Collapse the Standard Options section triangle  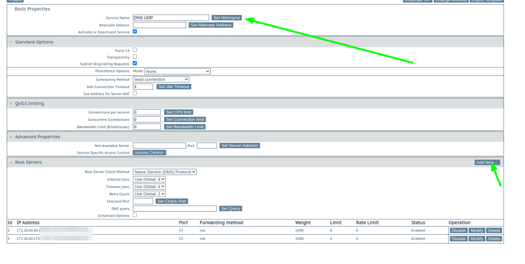point(11,42)
